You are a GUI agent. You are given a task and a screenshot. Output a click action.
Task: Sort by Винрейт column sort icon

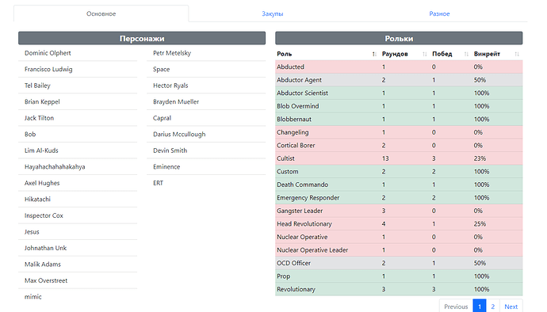pos(517,54)
